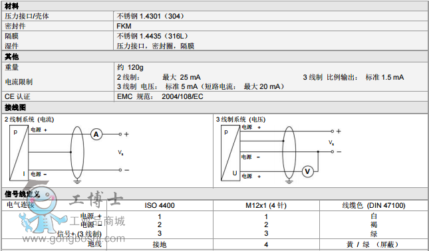The image size is (429, 251).
Task: Click the 接线图 section header
Action: (15, 108)
